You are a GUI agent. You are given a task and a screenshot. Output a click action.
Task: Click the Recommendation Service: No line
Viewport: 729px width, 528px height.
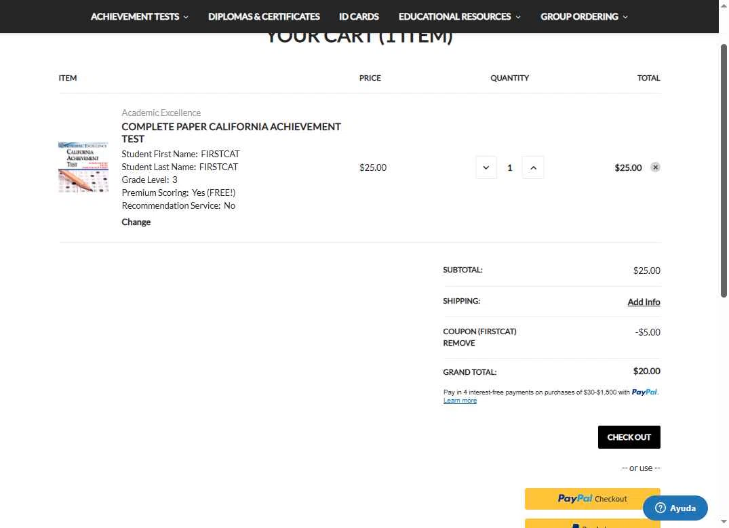coord(178,205)
